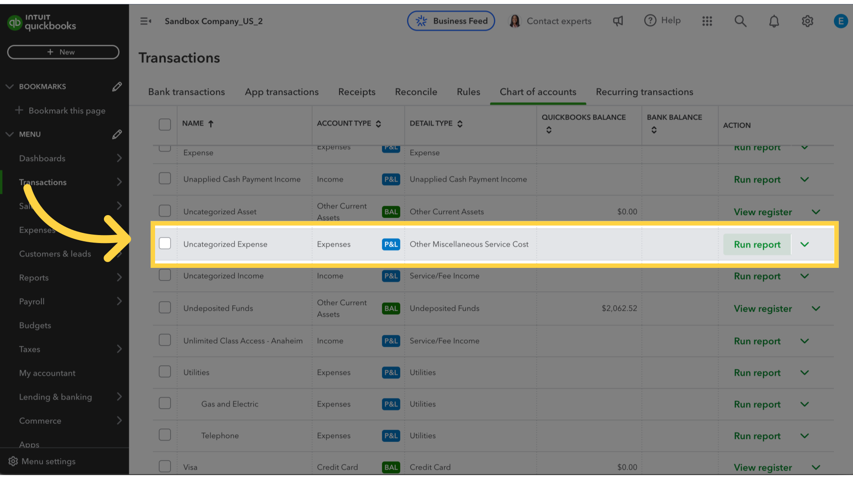This screenshot has height=479, width=853.
Task: Open the Business Feed button
Action: coord(451,21)
